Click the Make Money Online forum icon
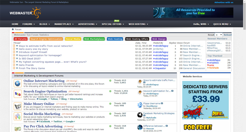This screenshot has height=132, width=246. [18, 106]
